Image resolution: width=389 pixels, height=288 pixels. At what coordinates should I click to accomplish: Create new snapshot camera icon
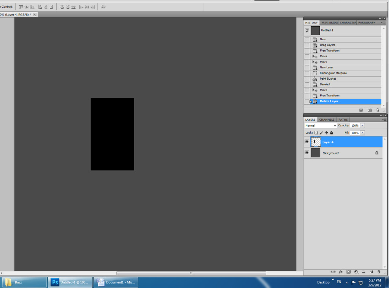tap(370, 110)
